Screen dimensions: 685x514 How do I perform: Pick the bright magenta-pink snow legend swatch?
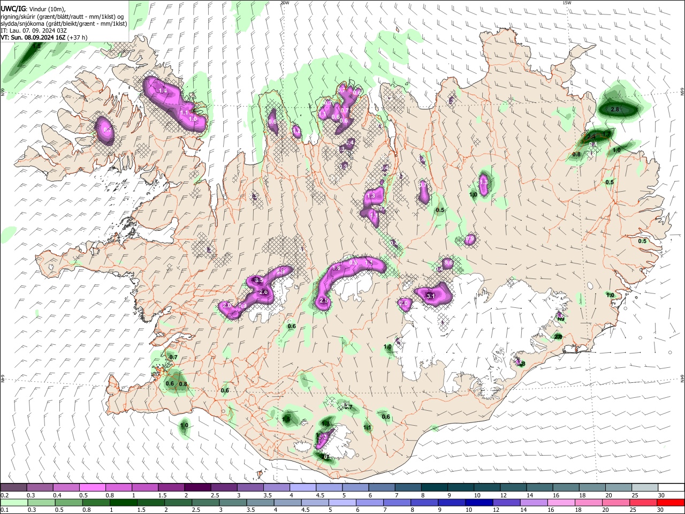point(92,488)
